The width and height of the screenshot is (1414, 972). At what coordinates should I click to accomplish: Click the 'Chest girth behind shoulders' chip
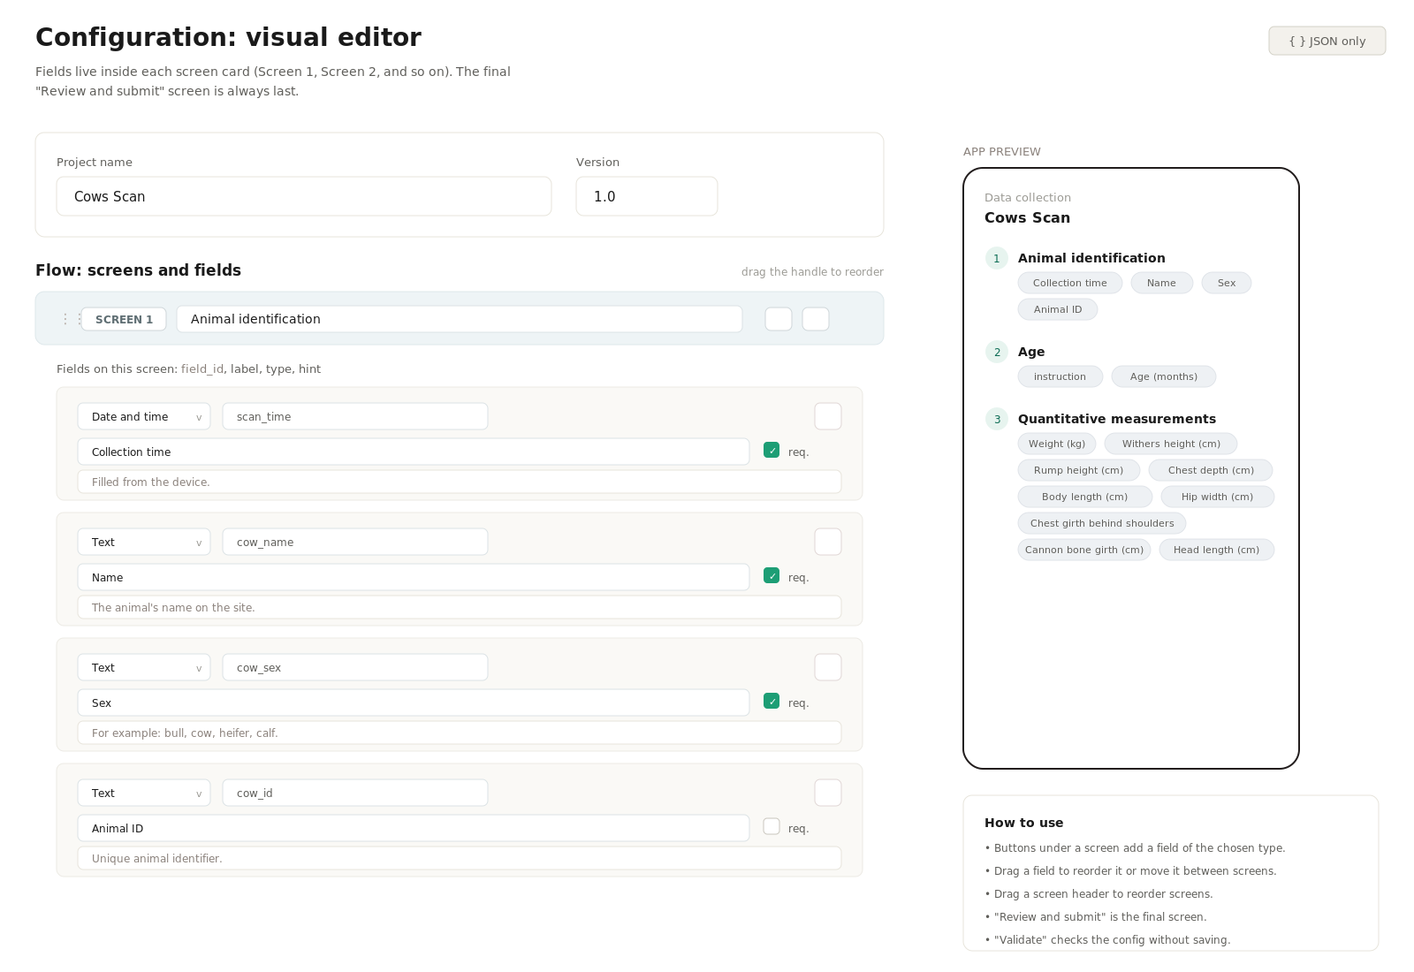[1102, 523]
